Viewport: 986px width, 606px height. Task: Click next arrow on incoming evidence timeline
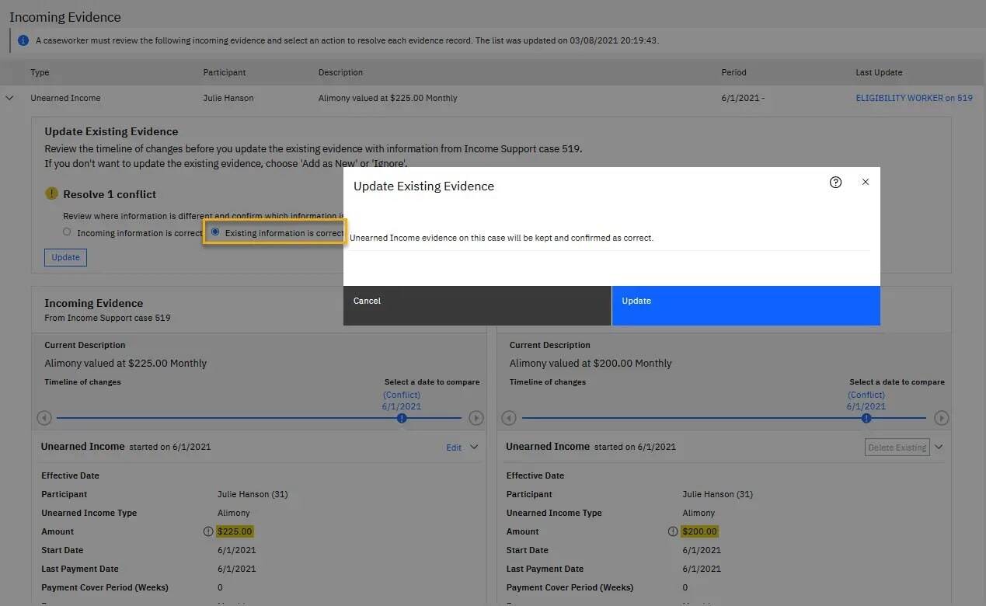click(x=476, y=418)
